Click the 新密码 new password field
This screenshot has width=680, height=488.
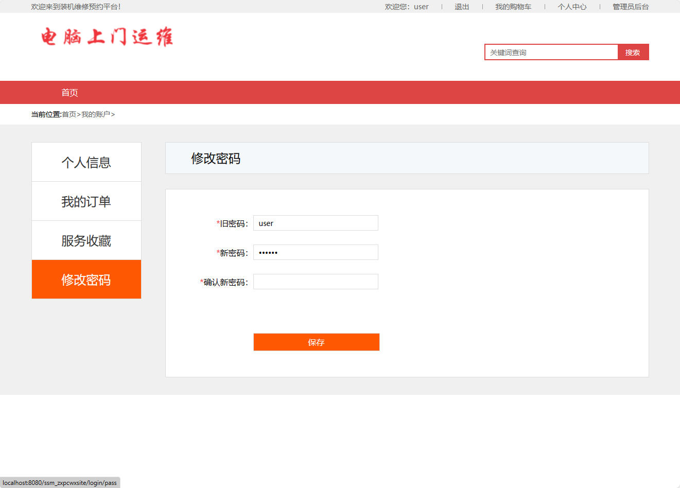tap(315, 252)
